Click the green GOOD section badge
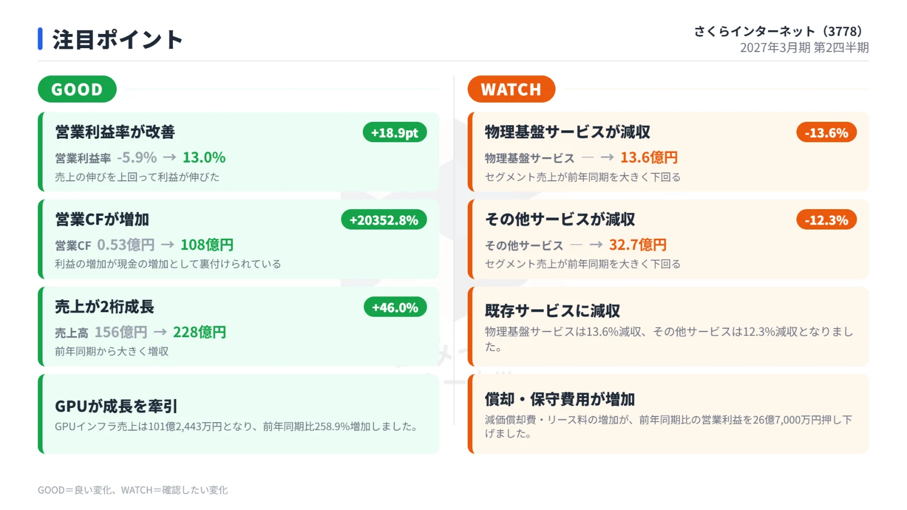 click(x=77, y=89)
